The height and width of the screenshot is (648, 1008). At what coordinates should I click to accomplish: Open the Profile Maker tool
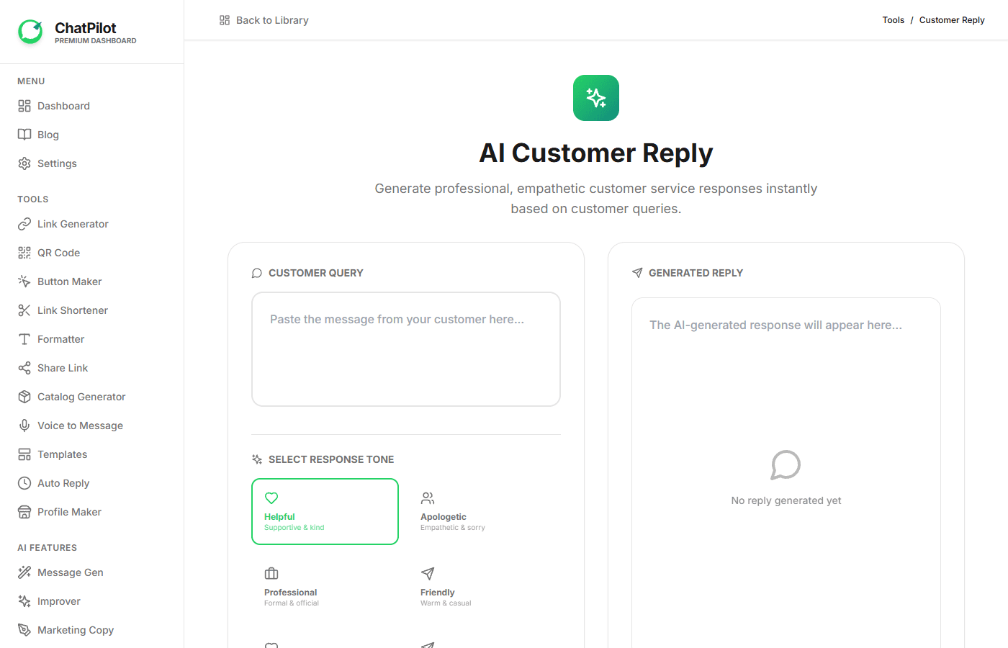(x=68, y=511)
